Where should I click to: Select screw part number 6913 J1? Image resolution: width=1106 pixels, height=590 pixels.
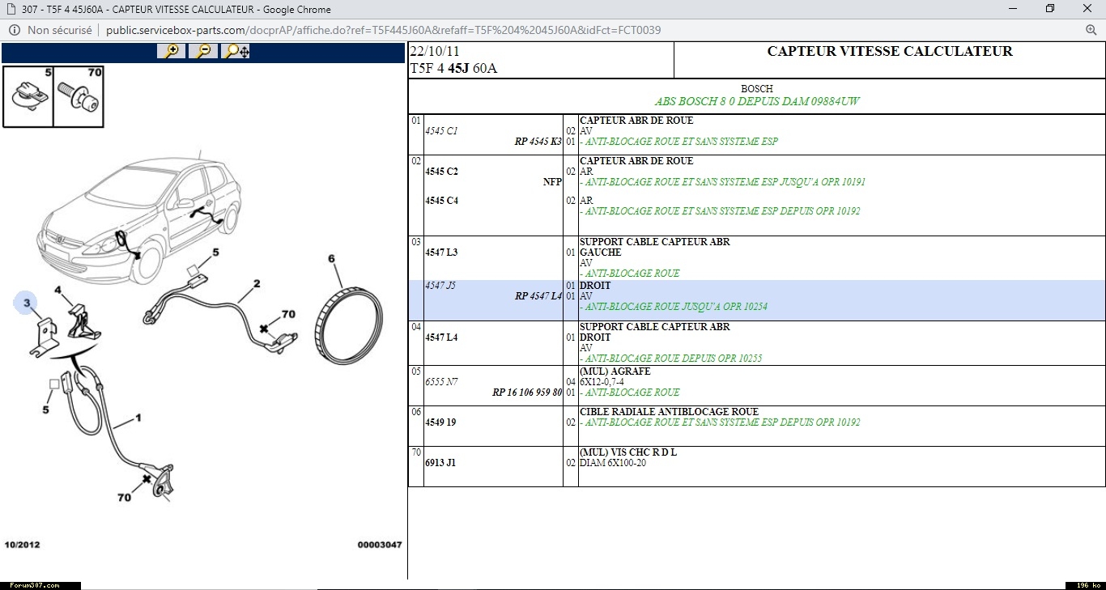(x=440, y=463)
